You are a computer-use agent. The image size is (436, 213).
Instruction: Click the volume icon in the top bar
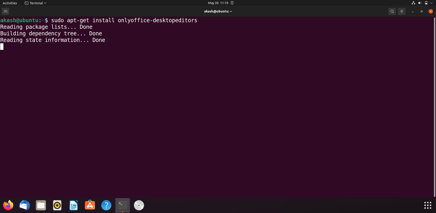point(420,3)
